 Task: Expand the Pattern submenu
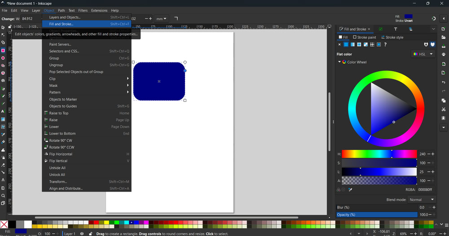87,92
